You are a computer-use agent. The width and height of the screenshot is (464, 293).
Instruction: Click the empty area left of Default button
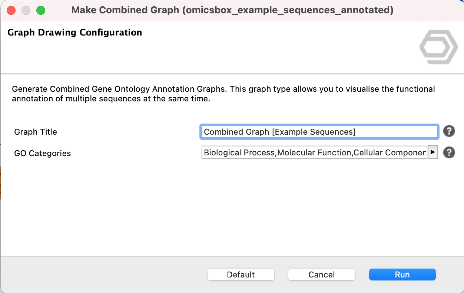(104, 275)
